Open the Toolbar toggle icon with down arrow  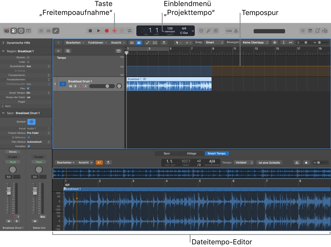point(28,31)
